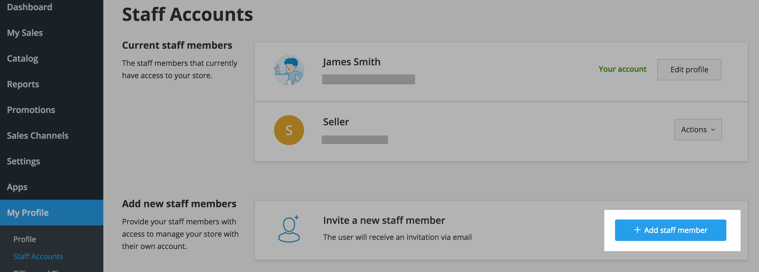Select the Profile submenu link

pyautogui.click(x=24, y=239)
